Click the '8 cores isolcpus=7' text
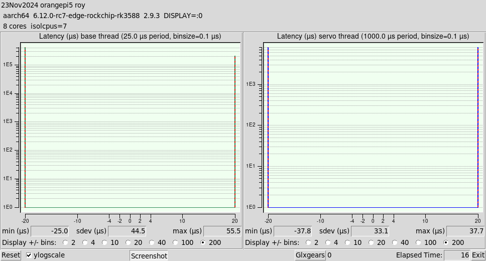Image resolution: width=486 pixels, height=261 pixels. [35, 26]
